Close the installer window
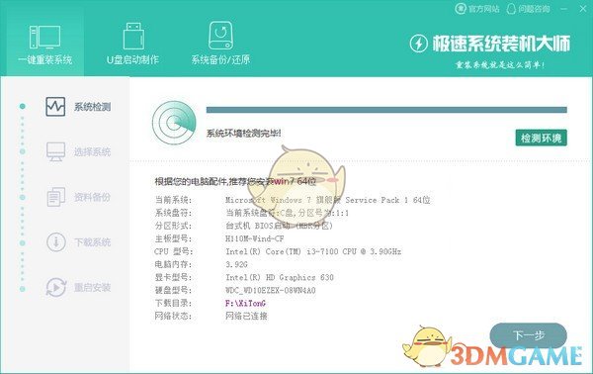Viewport: 593px width, 374px height. [583, 8]
